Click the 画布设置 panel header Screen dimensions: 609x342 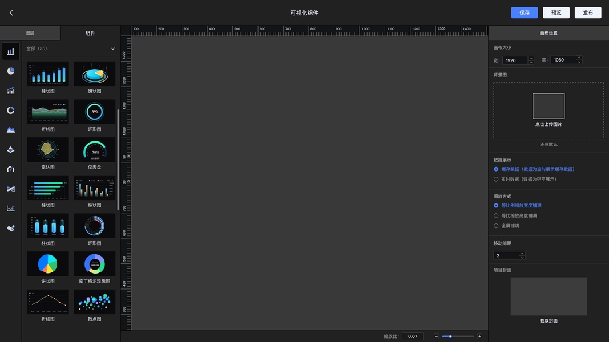click(548, 33)
